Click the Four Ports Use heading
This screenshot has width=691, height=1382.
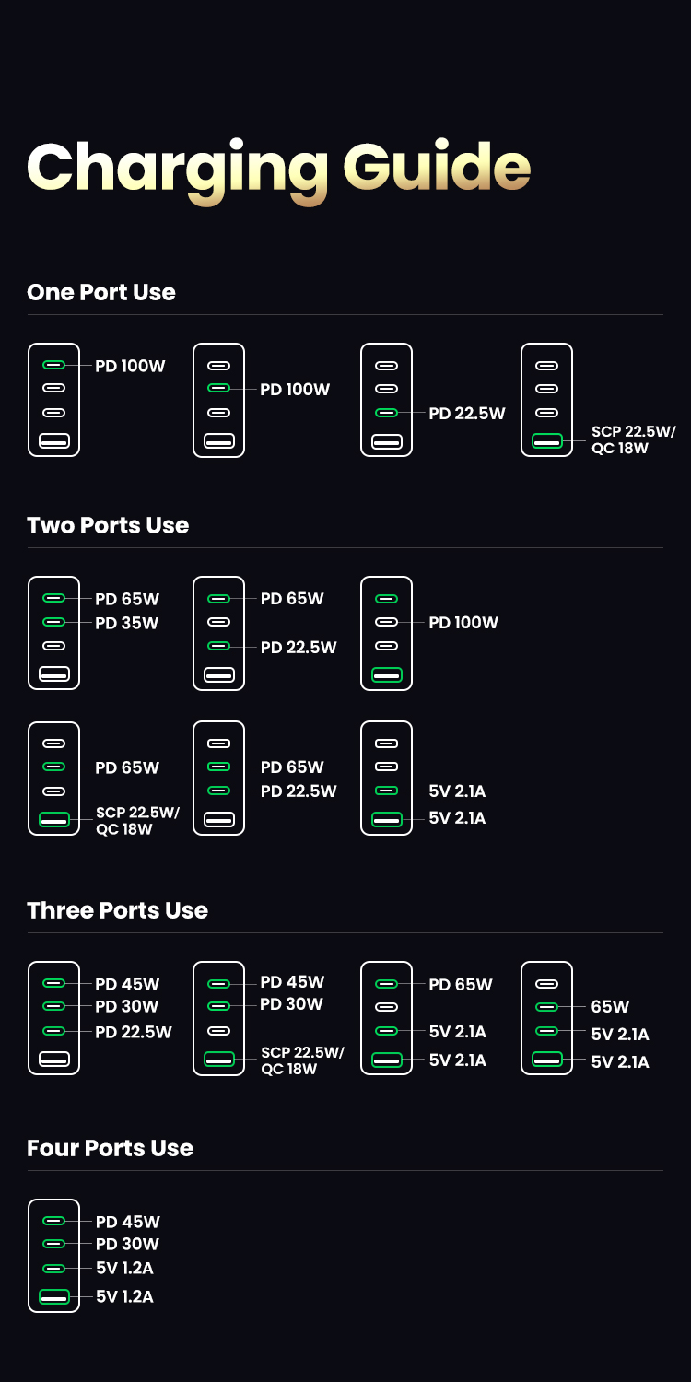coord(110,1148)
